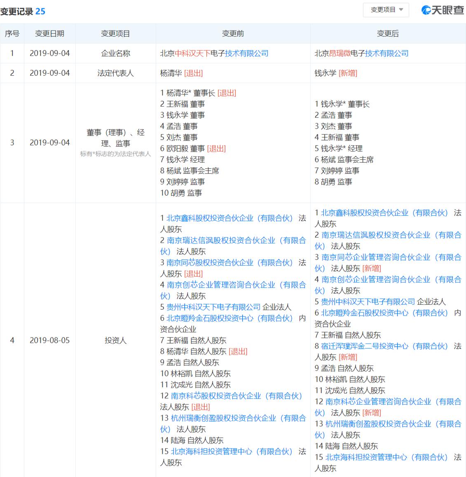
Task: Click the 变更后 column header
Action: [388, 33]
